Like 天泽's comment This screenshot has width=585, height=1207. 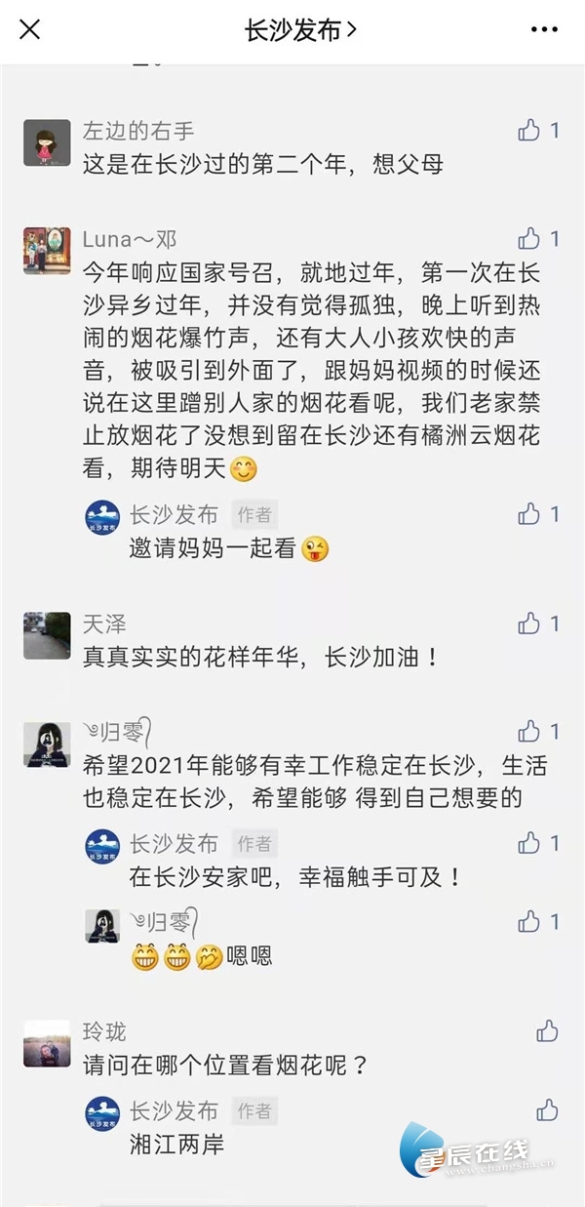coord(529,624)
